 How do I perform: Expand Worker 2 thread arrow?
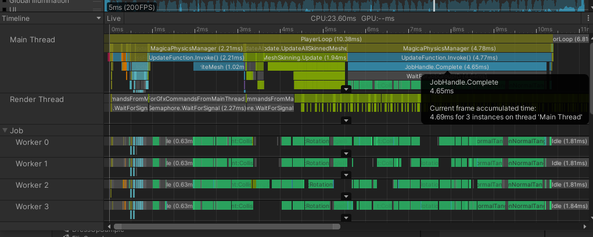pos(346,196)
